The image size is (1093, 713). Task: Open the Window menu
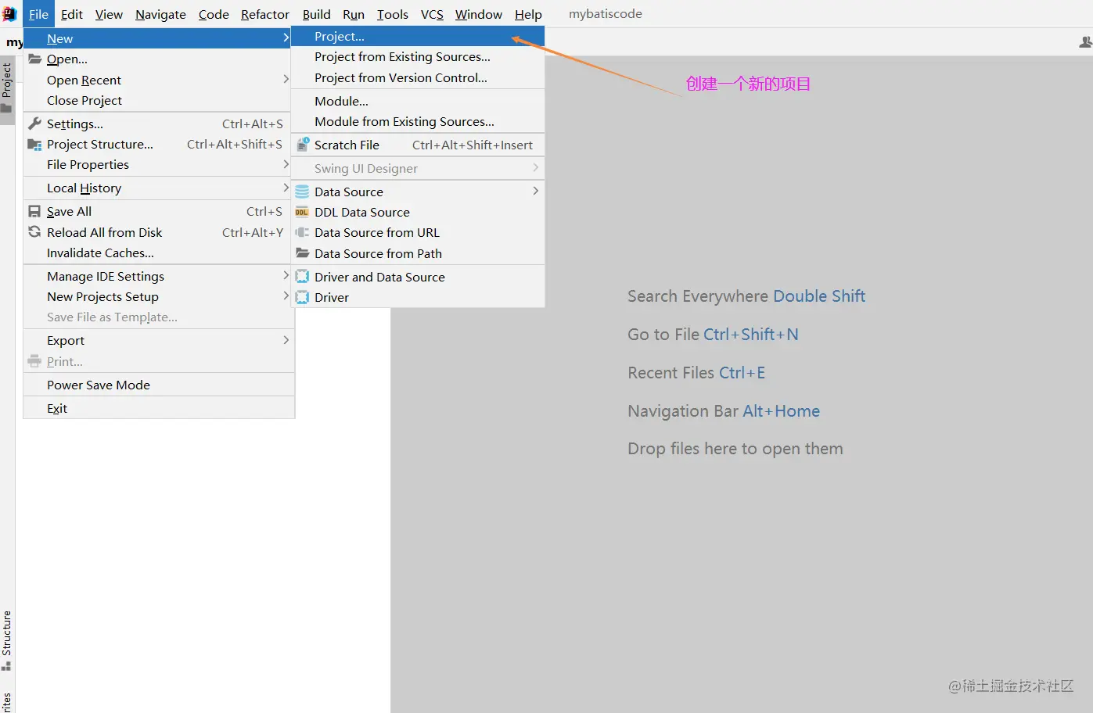(479, 14)
